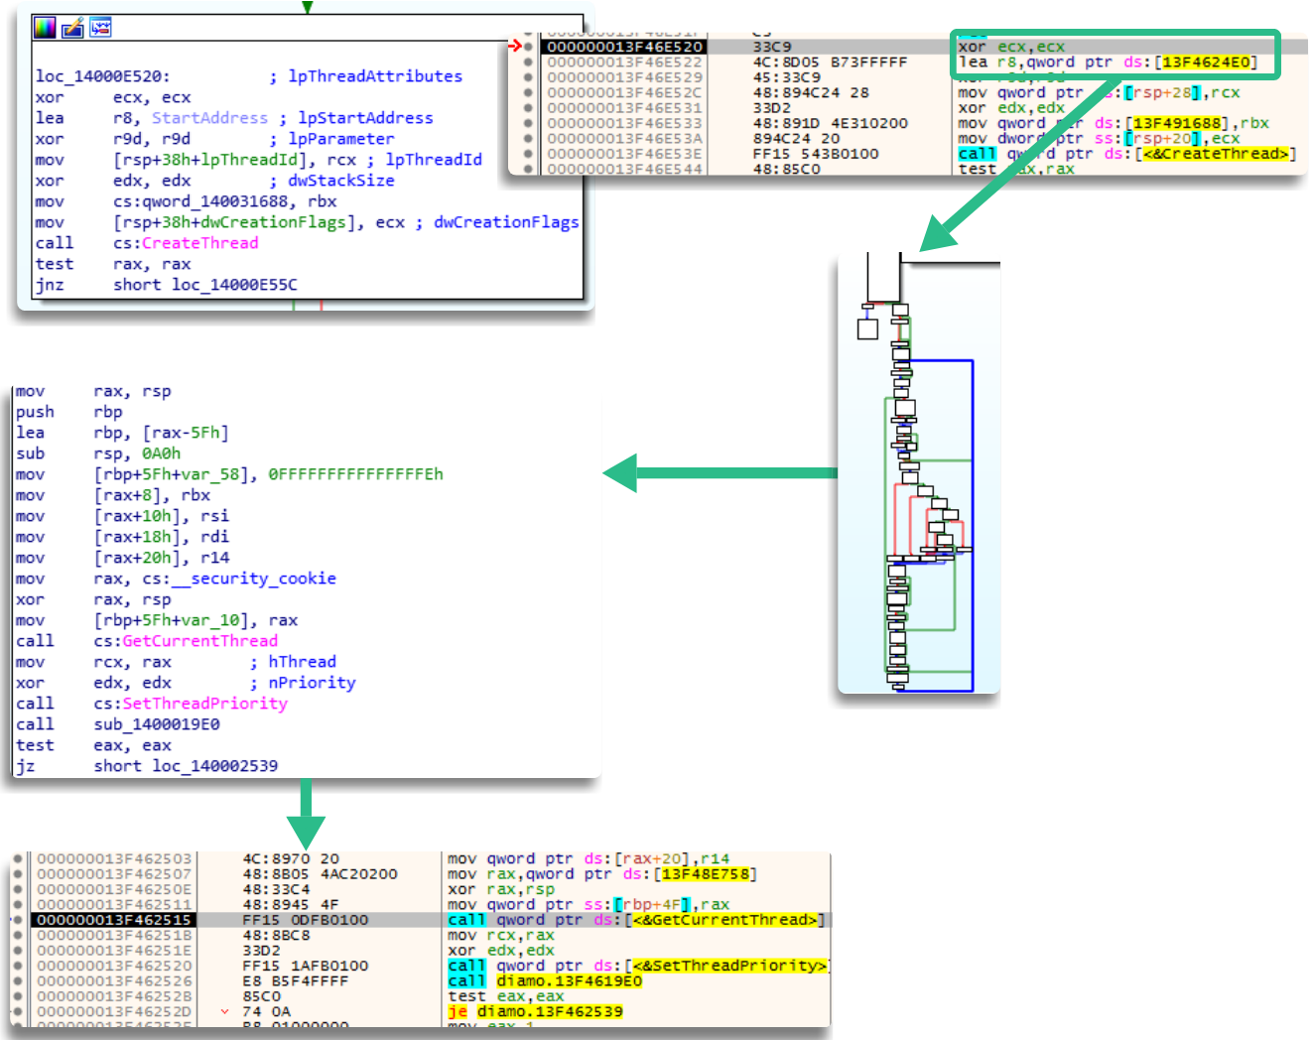
Task: Toggle breakpoint dot at address 000000013F46E533
Action: [528, 123]
